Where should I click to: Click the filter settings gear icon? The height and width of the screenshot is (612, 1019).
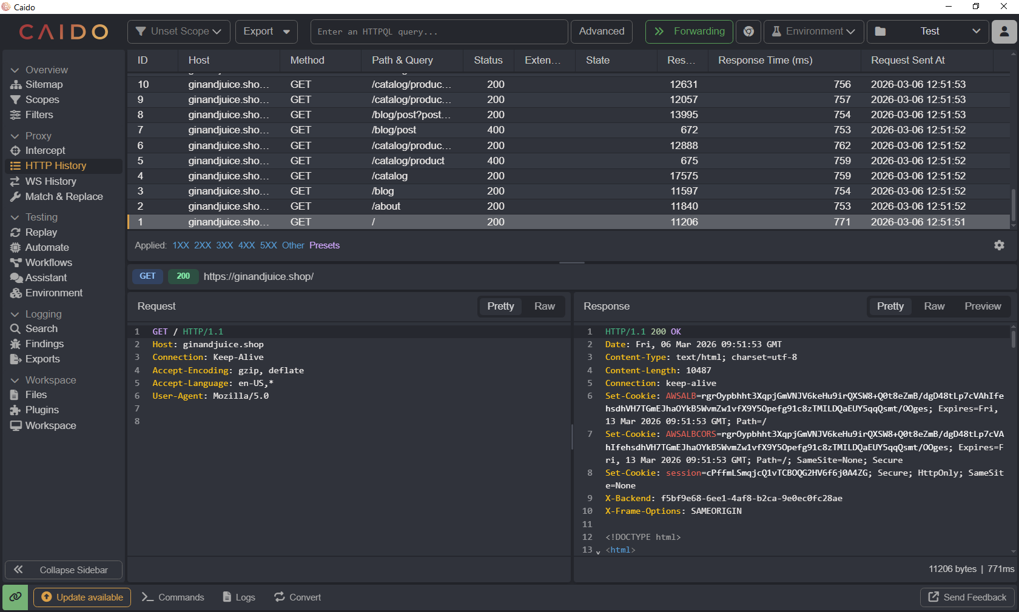(999, 245)
